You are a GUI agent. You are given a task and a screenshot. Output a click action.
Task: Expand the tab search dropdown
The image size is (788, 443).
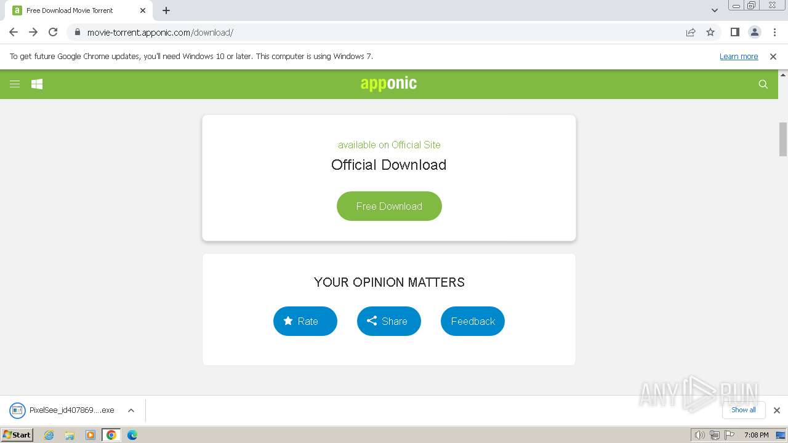pyautogui.click(x=715, y=10)
